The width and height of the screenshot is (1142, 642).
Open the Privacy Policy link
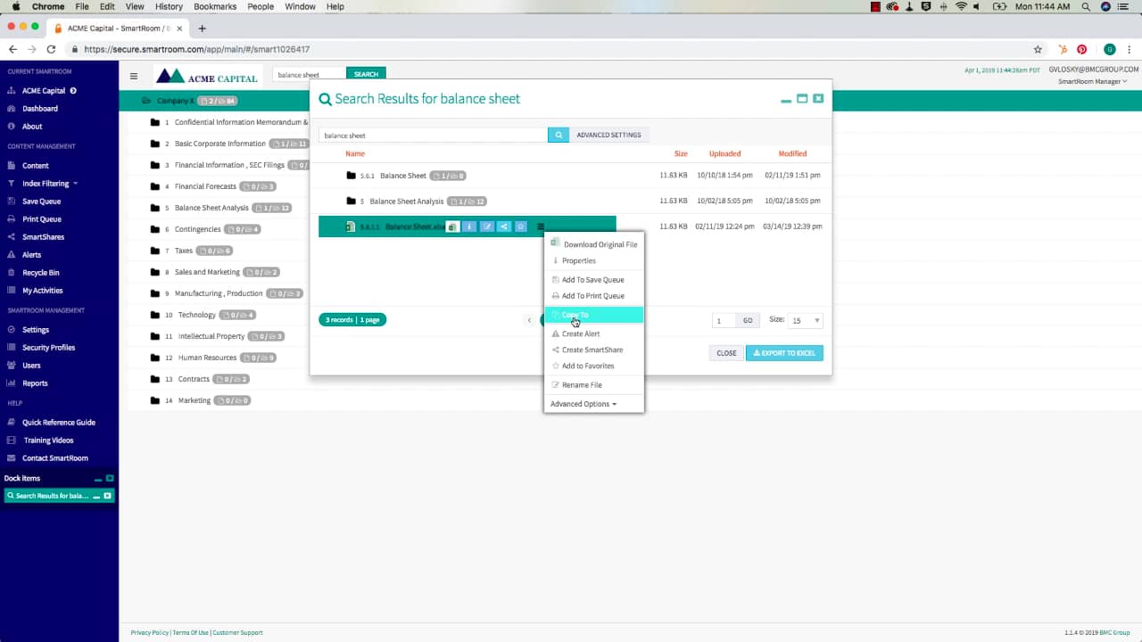(149, 632)
